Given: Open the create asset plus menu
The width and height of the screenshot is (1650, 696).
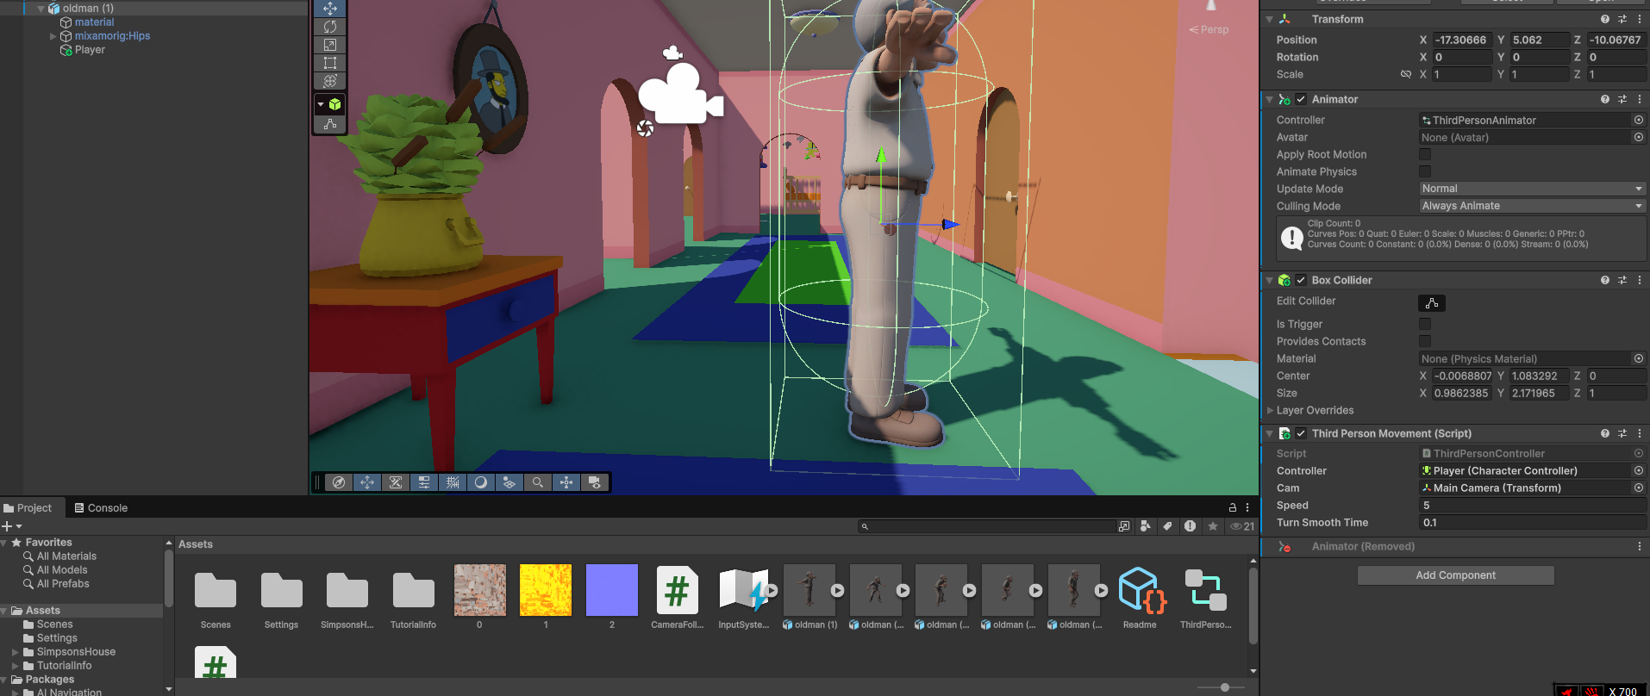Looking at the screenshot, I should pos(11,525).
